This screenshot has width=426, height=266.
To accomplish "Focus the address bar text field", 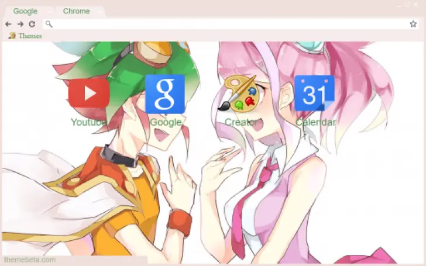I will pos(228,24).
